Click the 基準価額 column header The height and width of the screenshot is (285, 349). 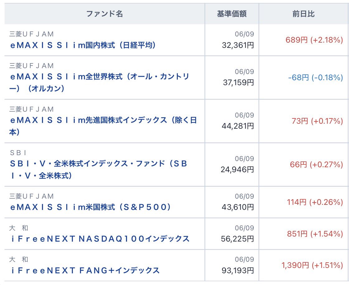232,14
